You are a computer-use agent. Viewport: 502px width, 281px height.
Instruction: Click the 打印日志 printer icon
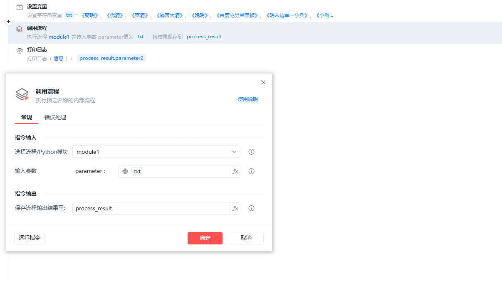tap(19, 51)
